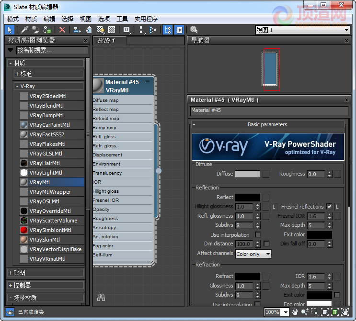Click Reflect map slot button
This screenshot has width=356, height=321.
click(265, 198)
